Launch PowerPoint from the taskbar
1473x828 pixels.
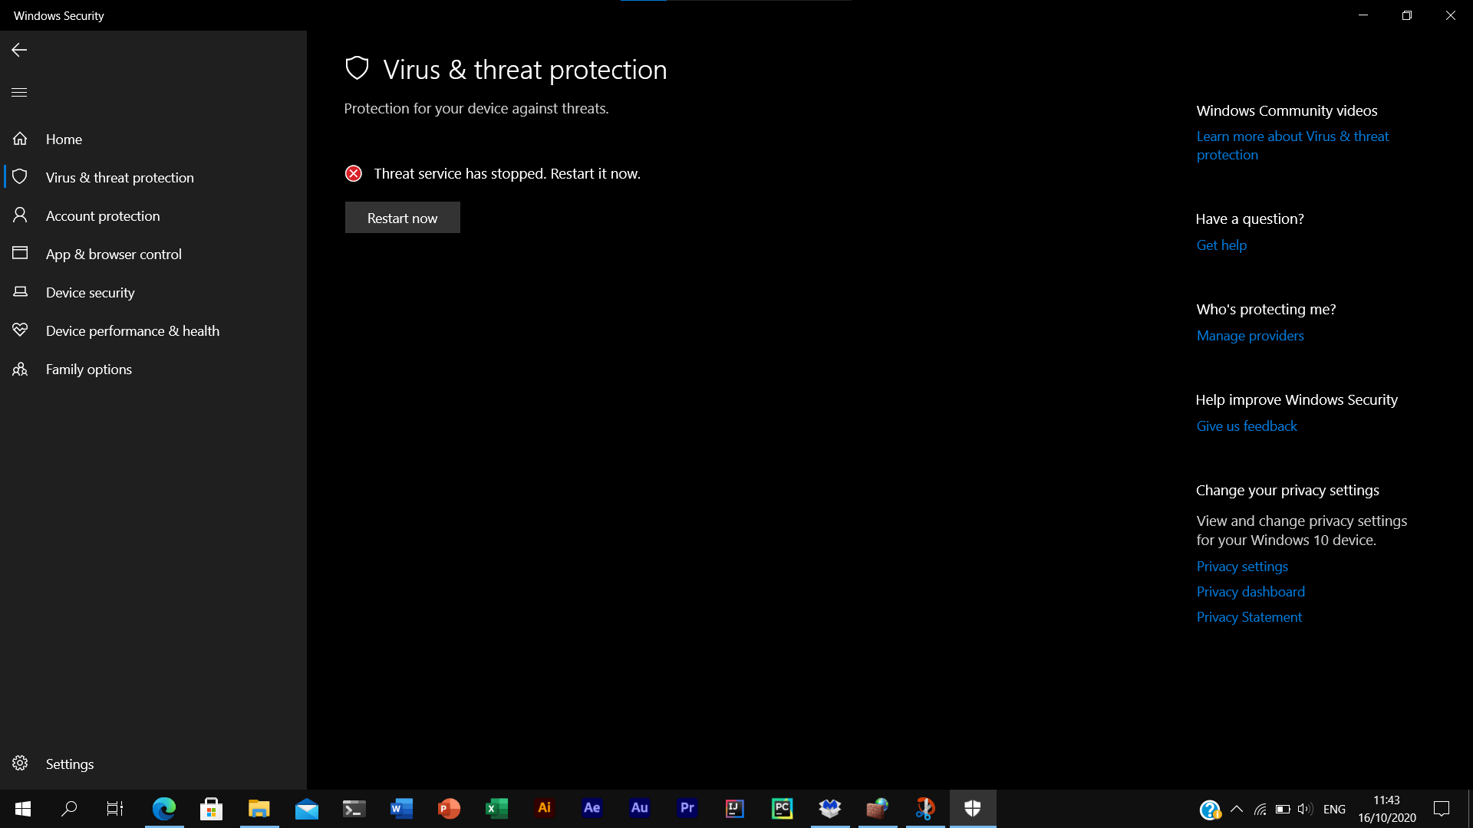(449, 809)
